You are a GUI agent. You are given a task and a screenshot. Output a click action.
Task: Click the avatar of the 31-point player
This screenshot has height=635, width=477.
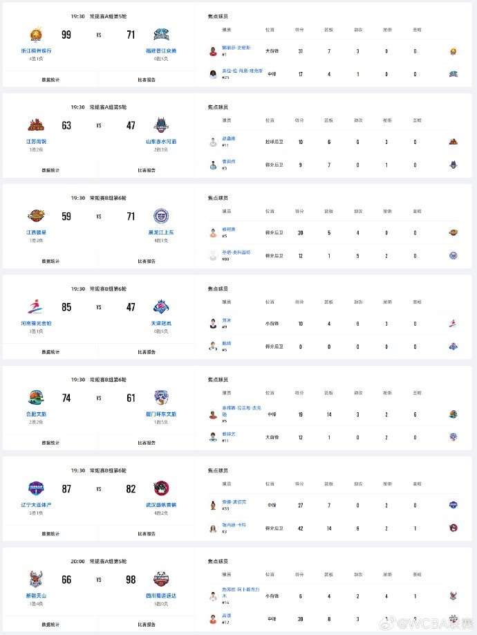point(214,51)
